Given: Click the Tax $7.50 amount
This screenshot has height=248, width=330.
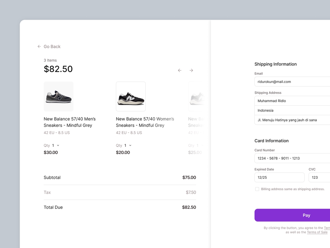Looking at the screenshot, I should point(191,192).
